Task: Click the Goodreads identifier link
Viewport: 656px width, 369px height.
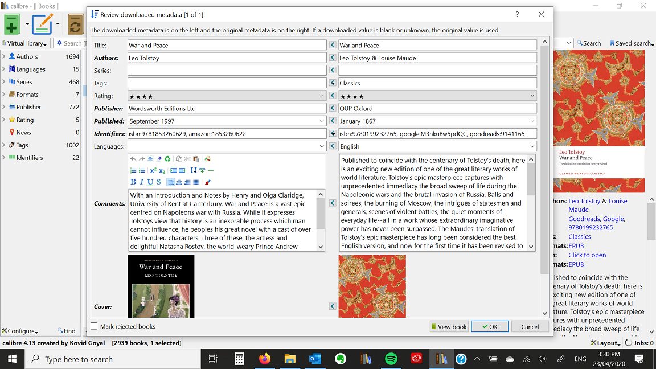Action: point(584,219)
